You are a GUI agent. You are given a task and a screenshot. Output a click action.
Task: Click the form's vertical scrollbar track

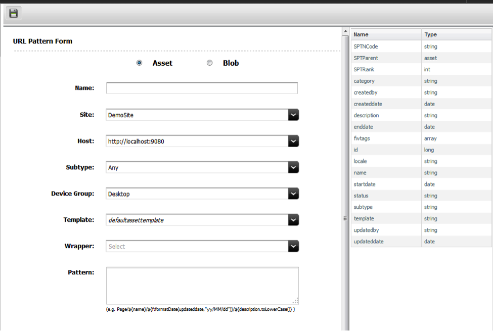tap(345, 182)
